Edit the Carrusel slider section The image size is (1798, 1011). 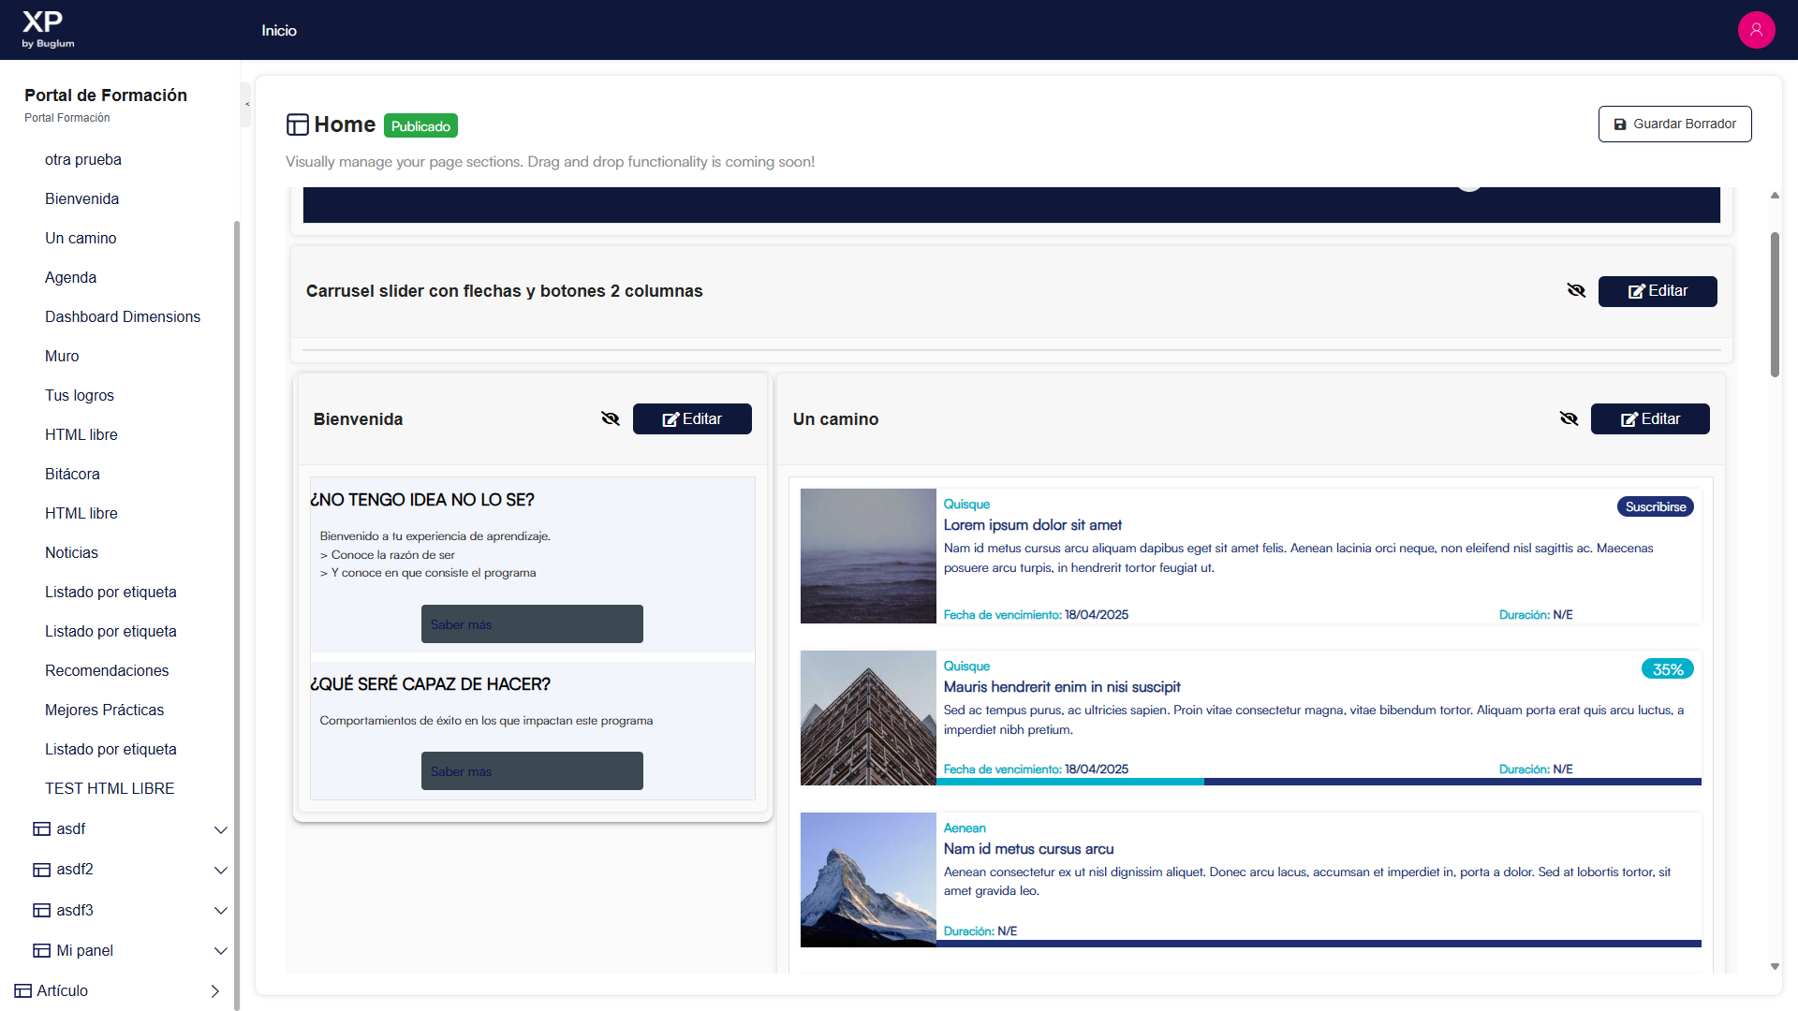(x=1658, y=291)
